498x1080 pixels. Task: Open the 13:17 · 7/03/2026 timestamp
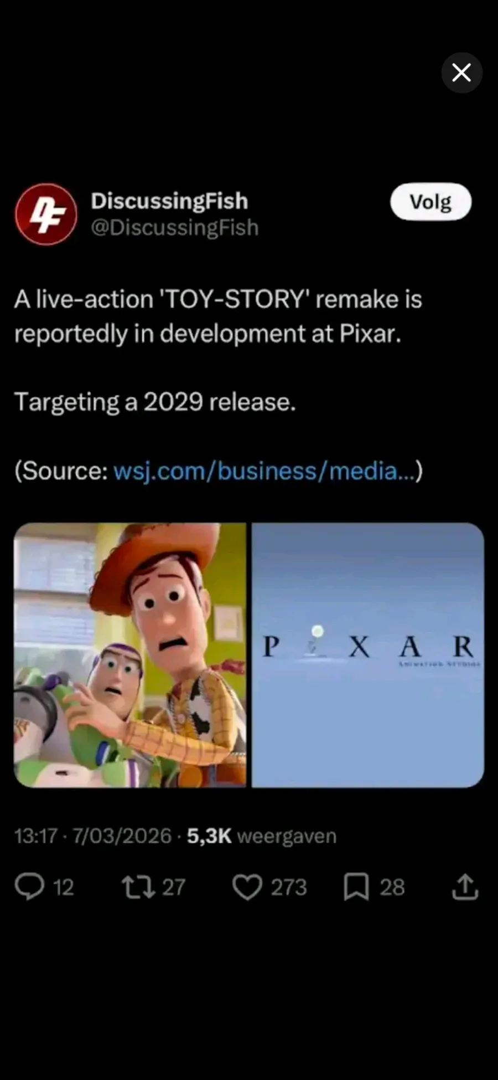point(93,836)
